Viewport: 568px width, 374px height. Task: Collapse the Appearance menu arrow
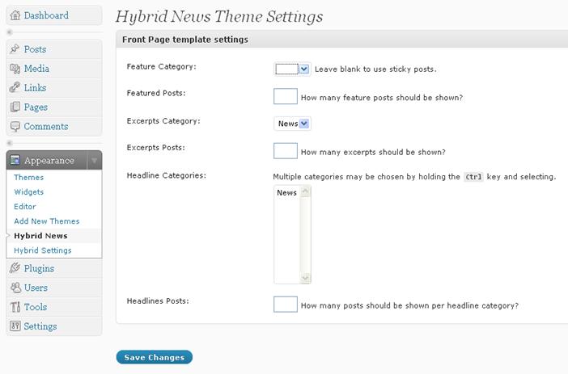point(94,160)
